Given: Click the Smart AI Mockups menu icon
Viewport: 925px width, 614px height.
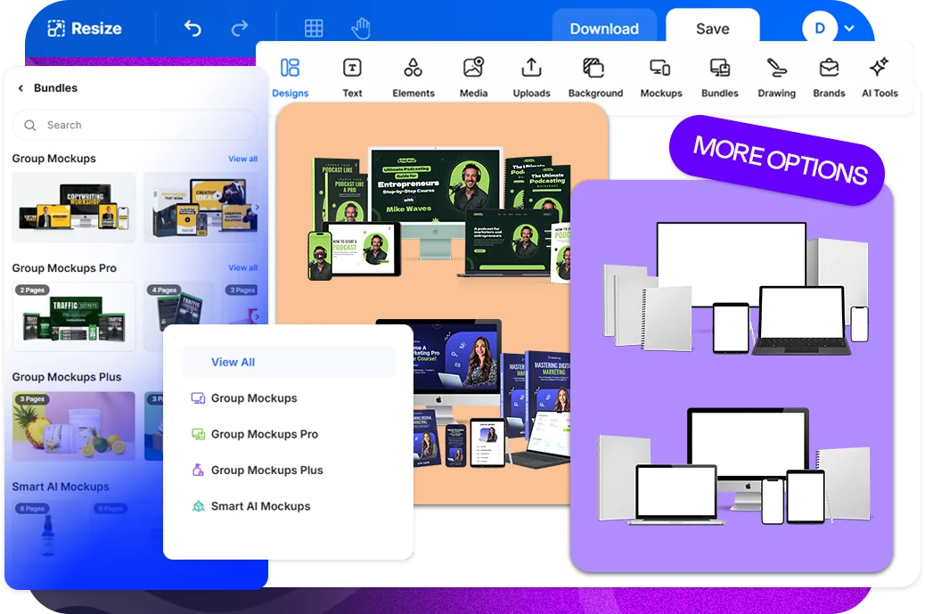Looking at the screenshot, I should coord(198,506).
